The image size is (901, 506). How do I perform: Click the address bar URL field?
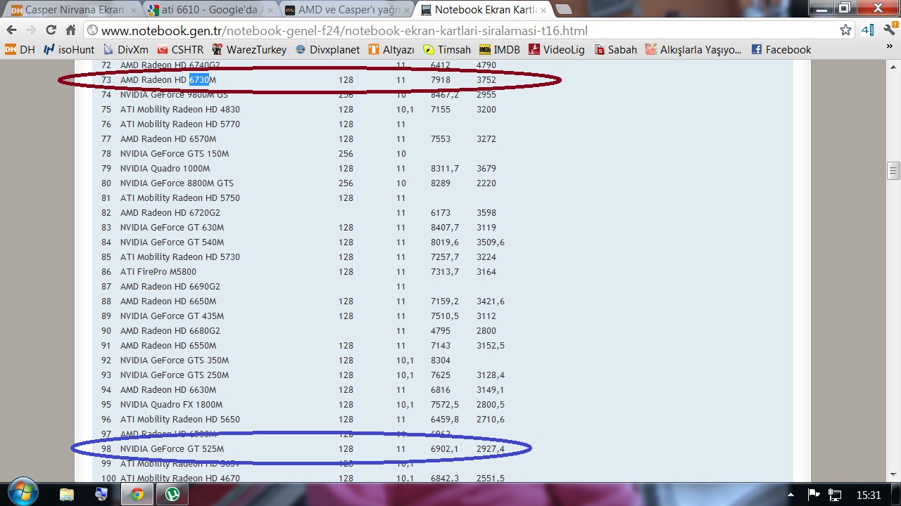point(465,31)
